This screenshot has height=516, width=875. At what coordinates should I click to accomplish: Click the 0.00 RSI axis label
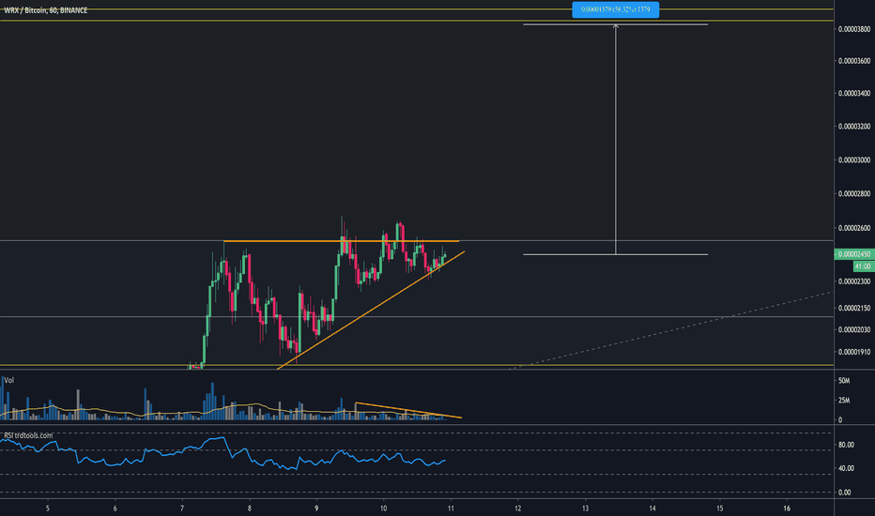(845, 493)
